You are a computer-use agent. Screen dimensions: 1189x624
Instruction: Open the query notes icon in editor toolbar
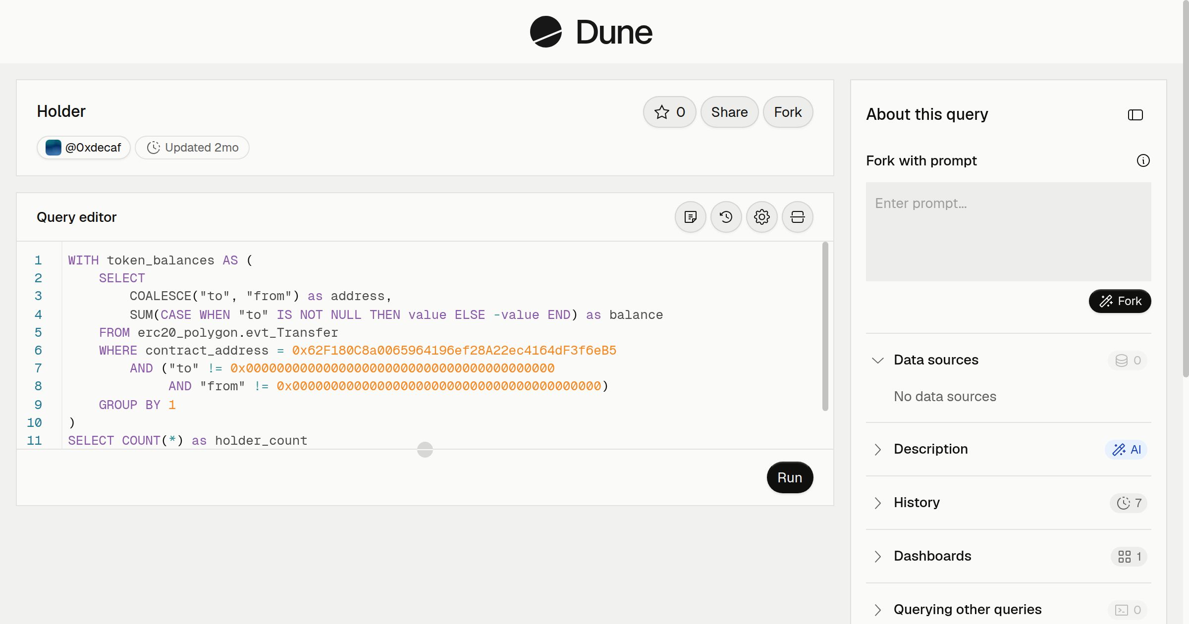coord(691,217)
